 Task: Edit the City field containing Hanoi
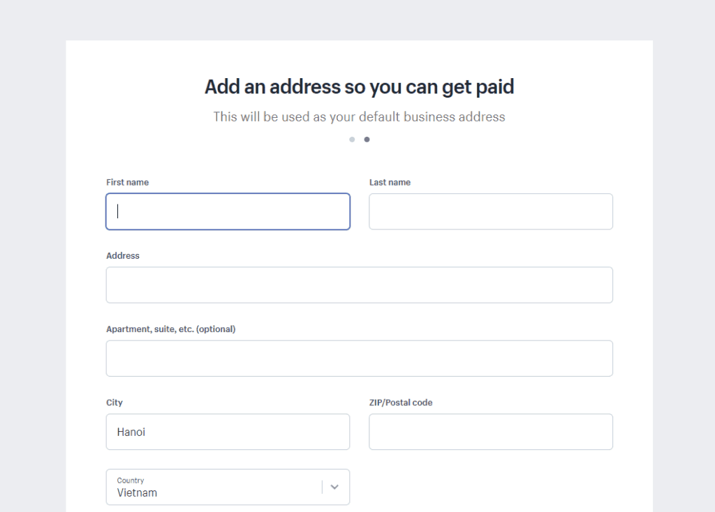[x=228, y=432]
